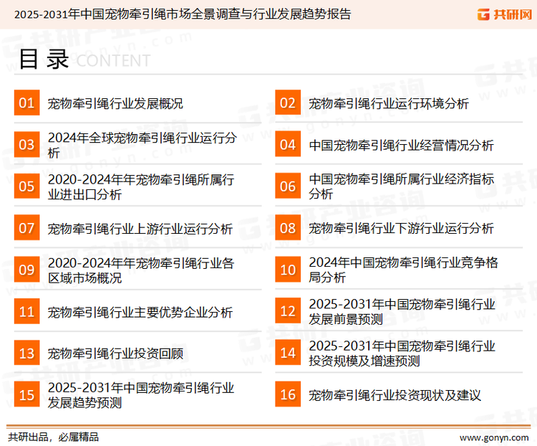Select the orange 07 number badge
The width and height of the screenshot is (537, 446).
[26, 228]
